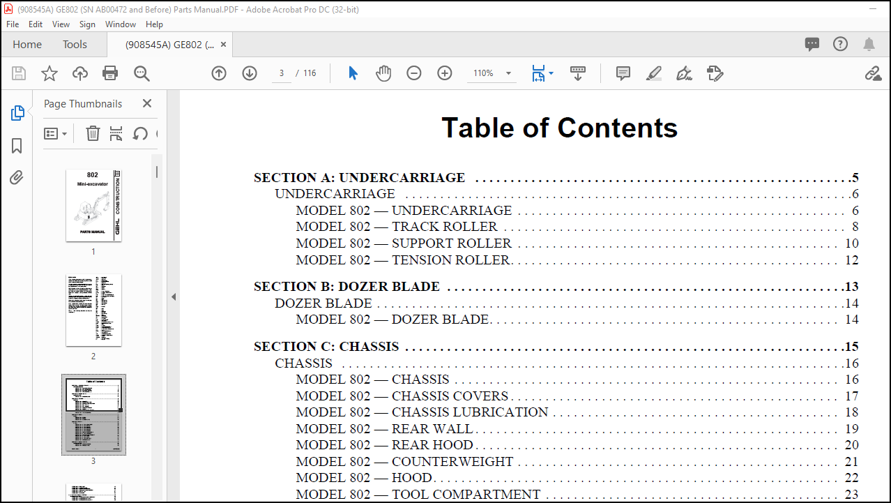Viewport: 891px width, 503px height.
Task: Zoom out with minus icon
Action: [414, 73]
